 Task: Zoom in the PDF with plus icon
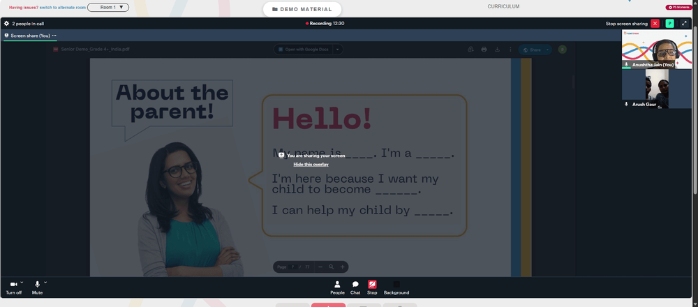click(342, 267)
